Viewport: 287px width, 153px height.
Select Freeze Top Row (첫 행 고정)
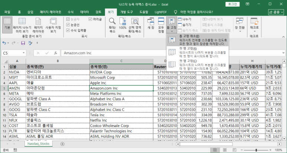[198, 52]
